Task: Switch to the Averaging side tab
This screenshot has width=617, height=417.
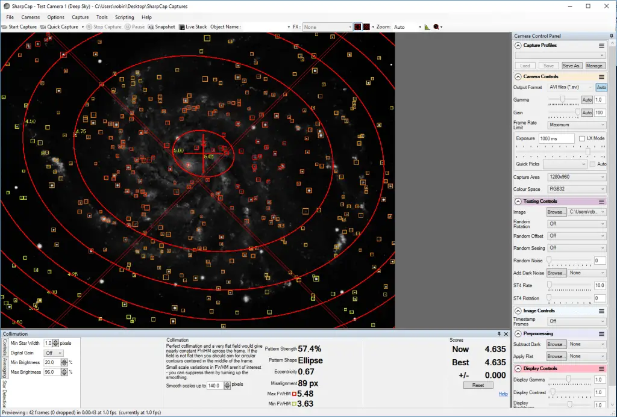Action: (x=5, y=368)
